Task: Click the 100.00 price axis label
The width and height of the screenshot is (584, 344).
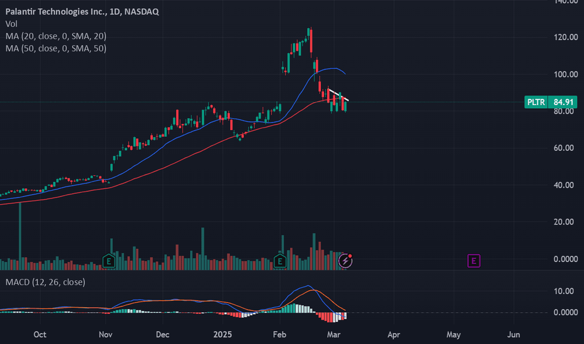Action: coord(565,74)
